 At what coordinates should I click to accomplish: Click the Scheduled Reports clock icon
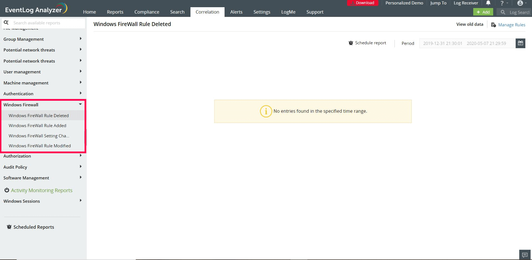pos(9,227)
